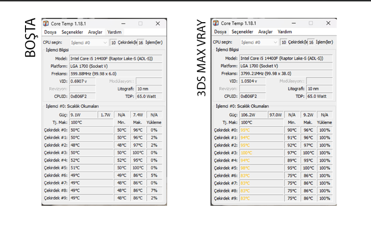This screenshot has height=227, width=371.
Task: Click VID value 0.6907 v
Action: point(82,81)
